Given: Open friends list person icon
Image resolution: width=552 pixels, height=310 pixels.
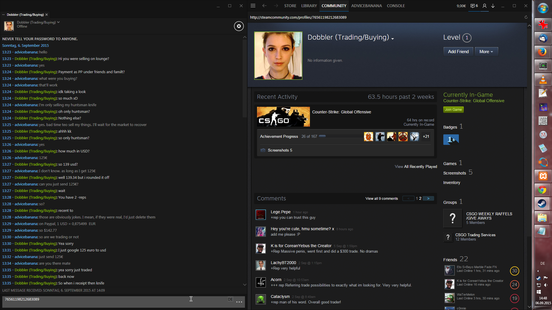Looking at the screenshot, I should pos(484,6).
